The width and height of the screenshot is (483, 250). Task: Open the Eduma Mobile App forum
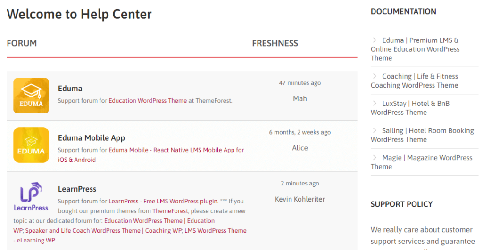coord(91,138)
